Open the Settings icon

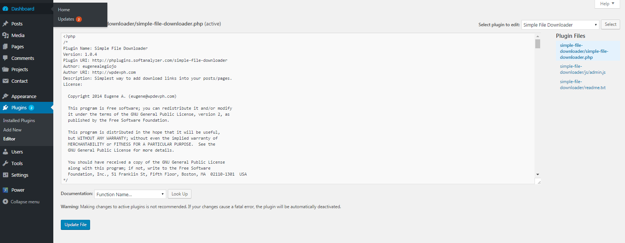(x=6, y=175)
